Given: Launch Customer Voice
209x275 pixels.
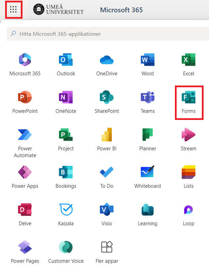Looking at the screenshot, I should click(66, 252).
